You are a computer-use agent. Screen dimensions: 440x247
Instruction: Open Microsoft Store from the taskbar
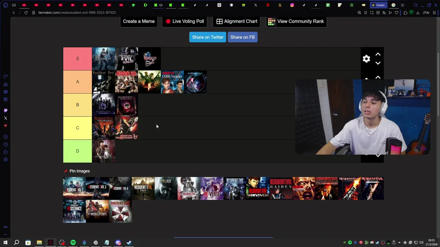click(x=28, y=243)
